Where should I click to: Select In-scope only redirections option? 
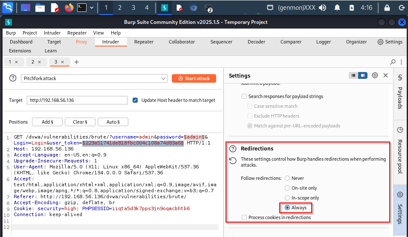tap(287, 198)
